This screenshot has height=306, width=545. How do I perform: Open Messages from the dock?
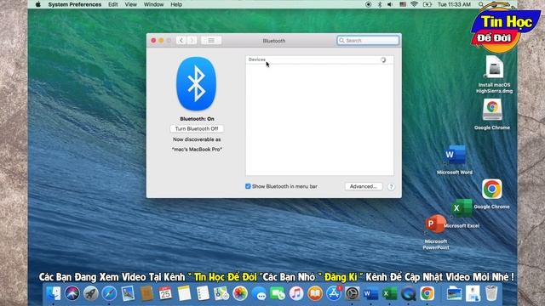pos(259,293)
